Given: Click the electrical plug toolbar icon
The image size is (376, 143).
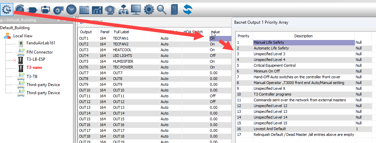Looking at the screenshot, I should point(33,9).
